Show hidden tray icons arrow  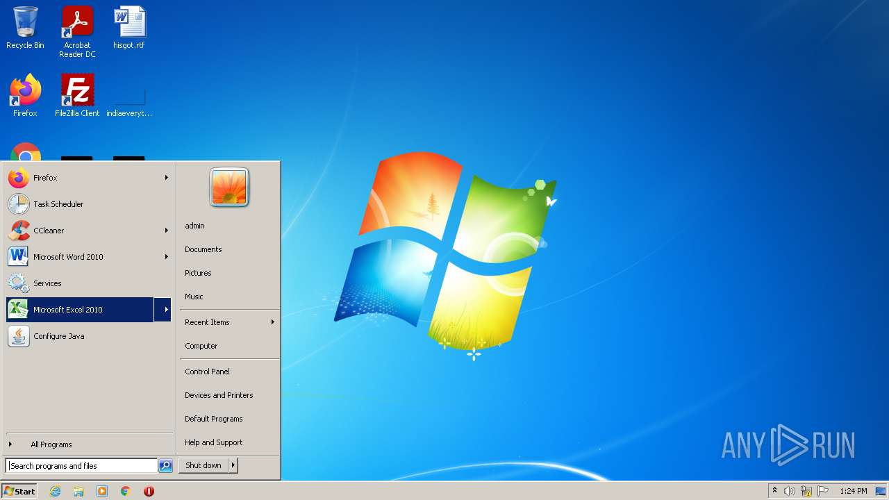[x=774, y=491]
